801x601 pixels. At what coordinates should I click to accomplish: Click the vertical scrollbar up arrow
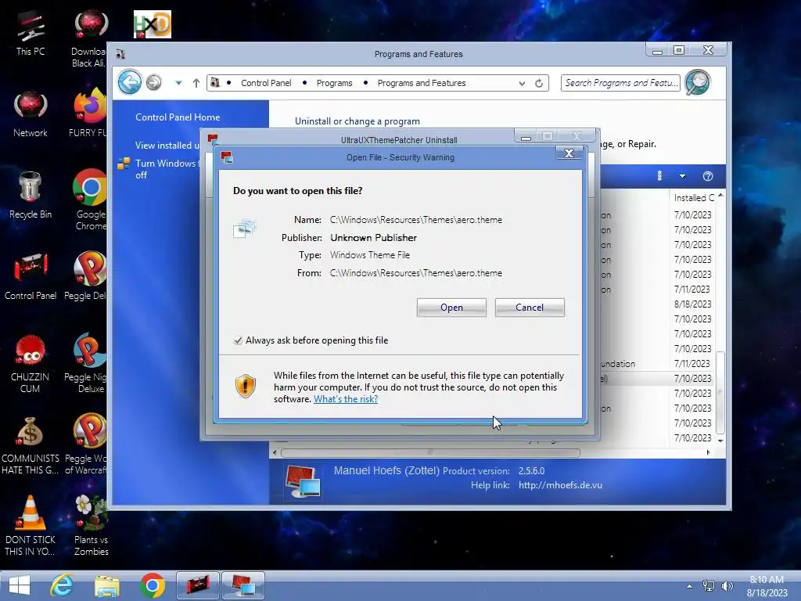[720, 195]
